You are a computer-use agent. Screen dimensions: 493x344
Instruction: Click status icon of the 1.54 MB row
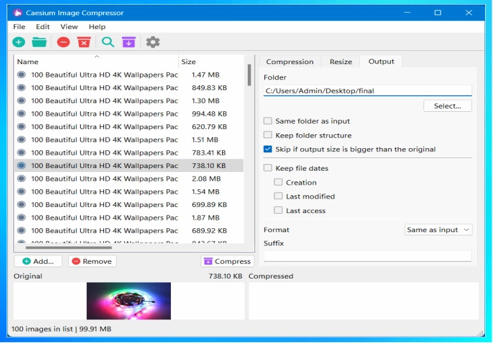(21, 191)
